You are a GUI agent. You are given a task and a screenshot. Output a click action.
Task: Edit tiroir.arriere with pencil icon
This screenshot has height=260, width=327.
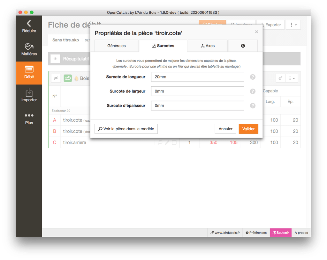[x=167, y=142]
